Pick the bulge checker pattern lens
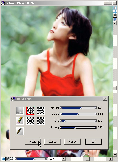Image resolution: width=118 pixels, height=162 pixels. (x=30, y=121)
